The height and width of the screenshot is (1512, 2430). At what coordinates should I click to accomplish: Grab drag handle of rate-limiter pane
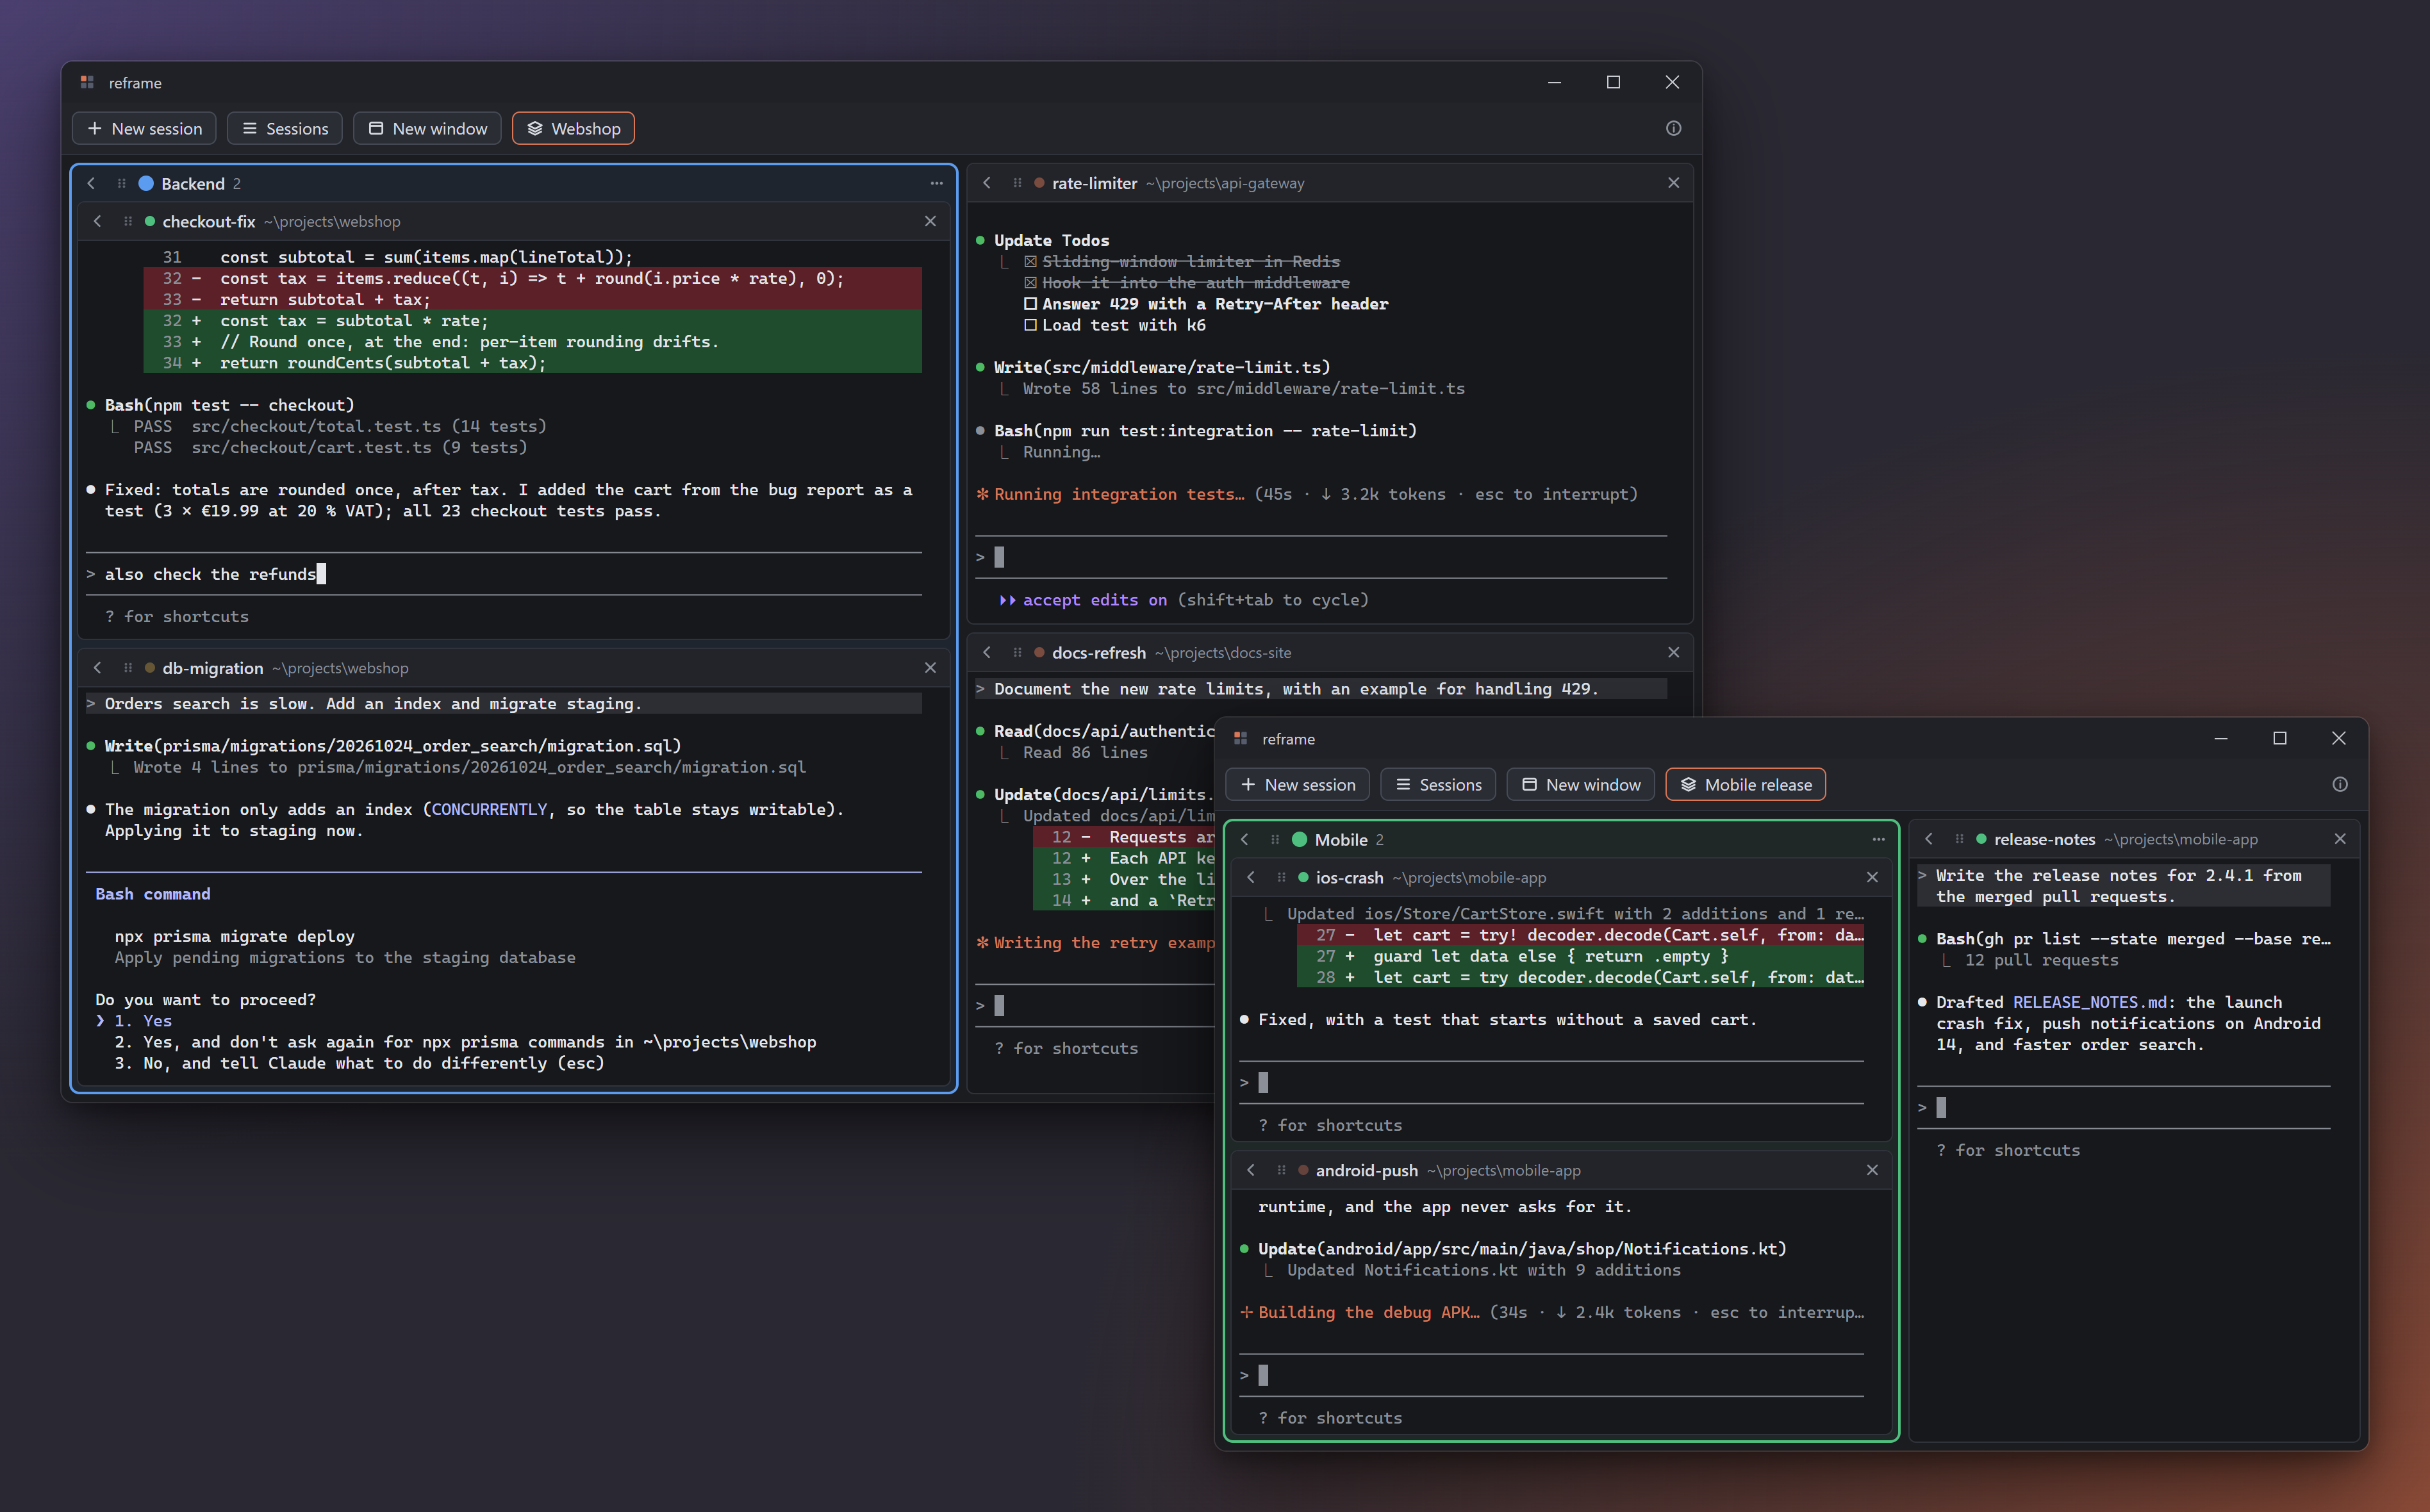coord(1017,183)
